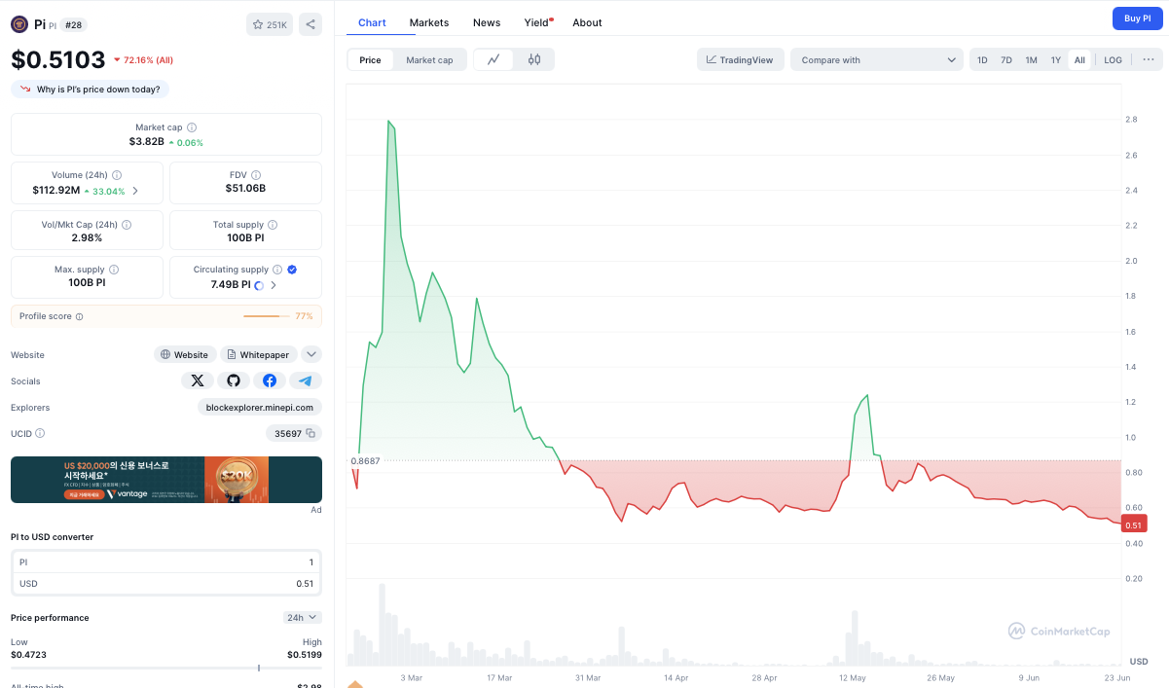Click the Total supply info icon

click(273, 224)
